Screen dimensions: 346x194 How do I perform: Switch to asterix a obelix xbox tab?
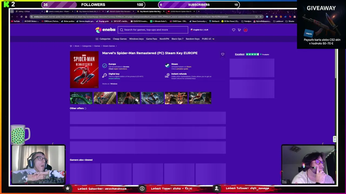pyautogui.click(x=59, y=11)
